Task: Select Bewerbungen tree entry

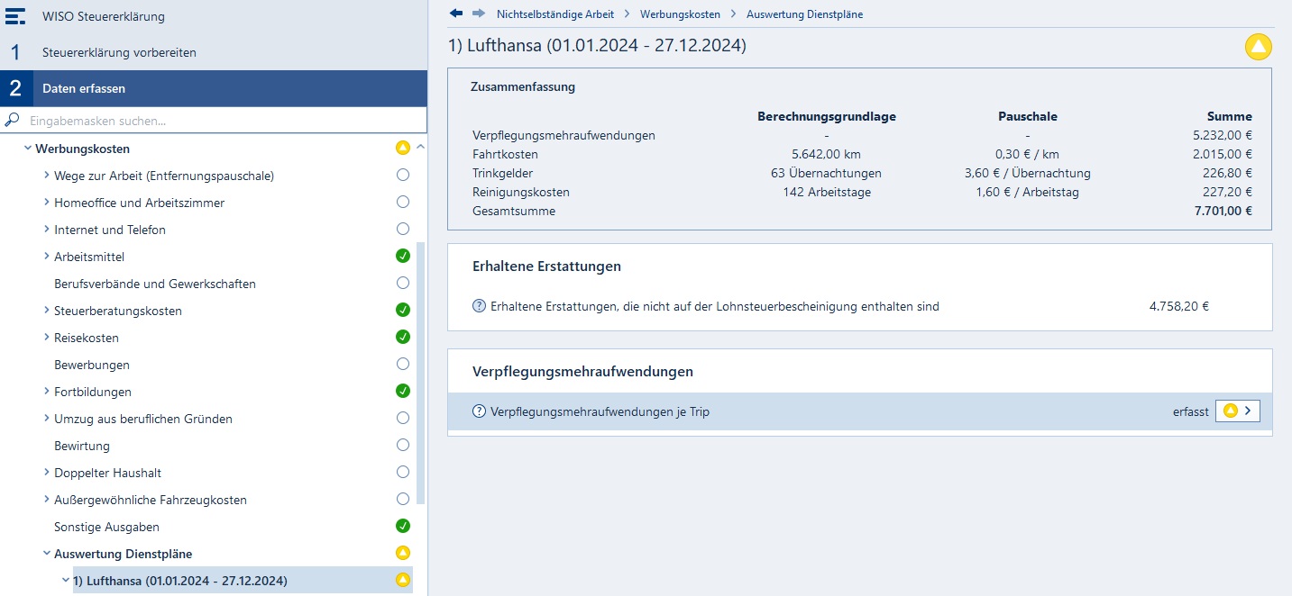Action: coord(92,365)
